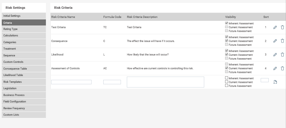This screenshot has width=286, height=128.
Task: Click the new criteria Description text area
Action: pos(165,82)
